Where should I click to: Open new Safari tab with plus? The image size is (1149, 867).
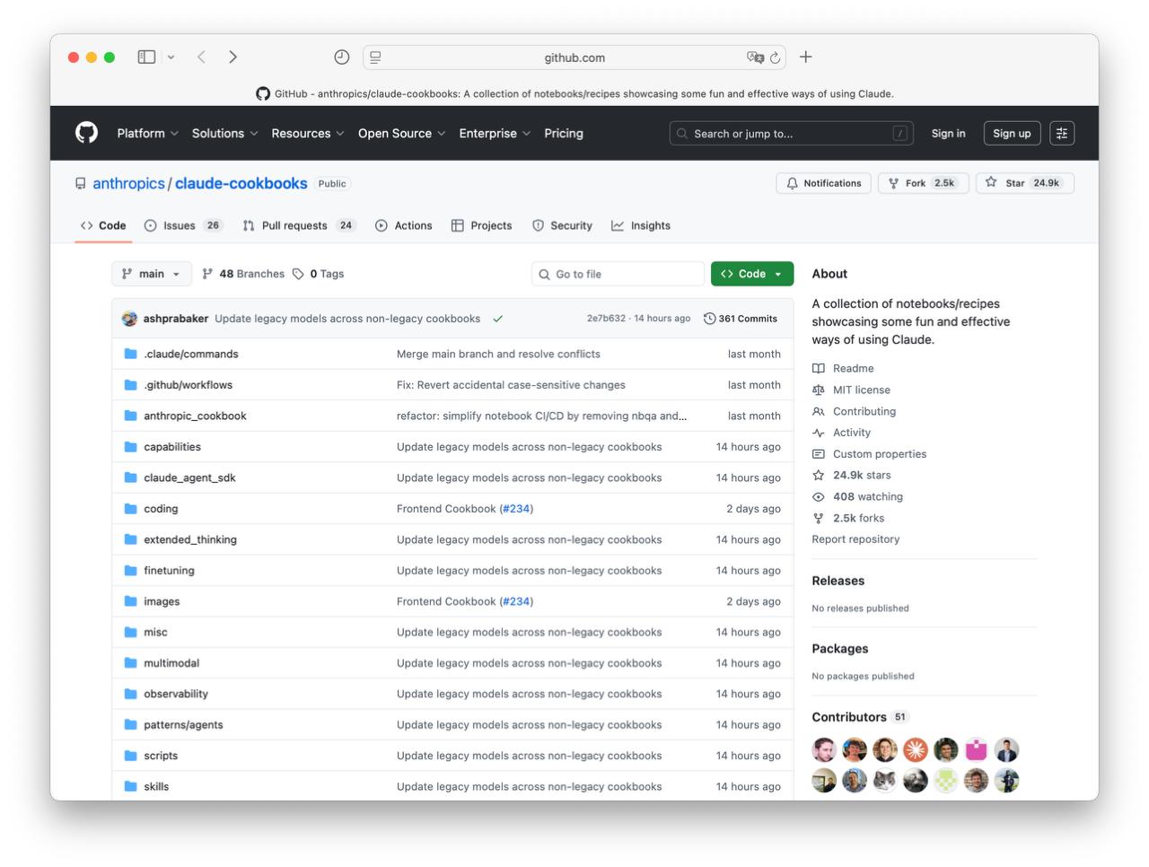pyautogui.click(x=806, y=57)
